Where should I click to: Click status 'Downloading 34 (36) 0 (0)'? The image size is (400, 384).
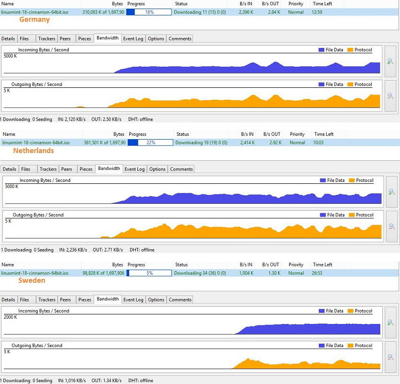tap(200, 273)
